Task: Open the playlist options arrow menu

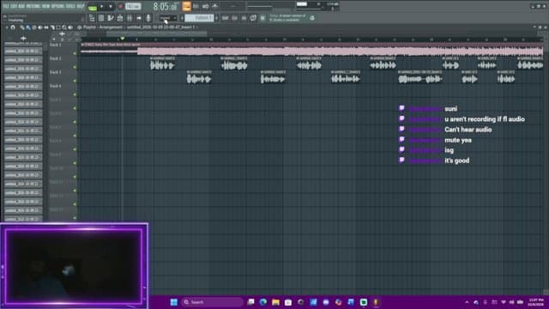Action: click(6, 27)
